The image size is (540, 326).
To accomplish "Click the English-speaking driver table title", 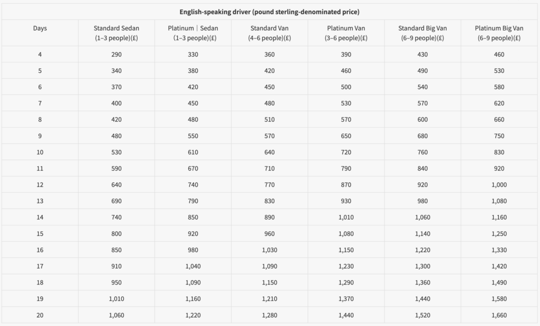I will (x=269, y=12).
